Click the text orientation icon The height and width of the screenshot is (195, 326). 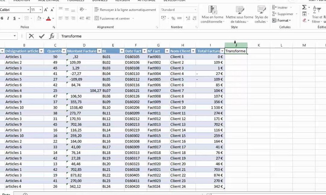click(x=82, y=9)
